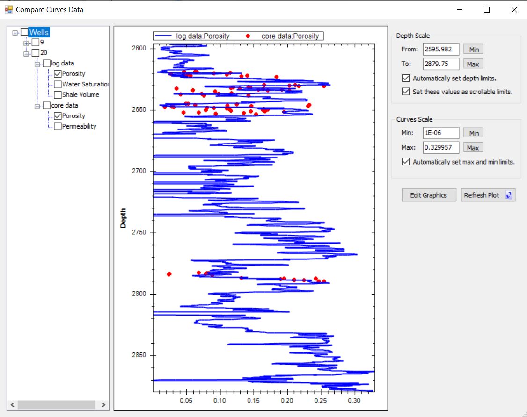527x417 pixels.
Task: Click the Curves Scale Max input field
Action: point(440,148)
